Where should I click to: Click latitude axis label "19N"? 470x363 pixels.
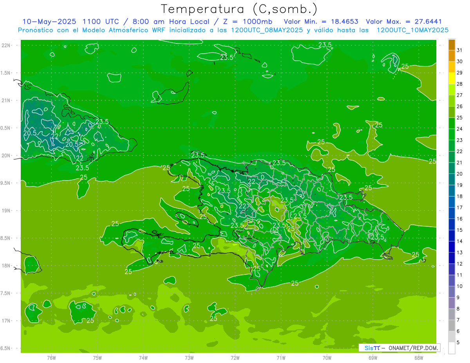[6, 211]
